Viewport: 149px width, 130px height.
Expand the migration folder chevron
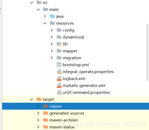(x=52, y=58)
